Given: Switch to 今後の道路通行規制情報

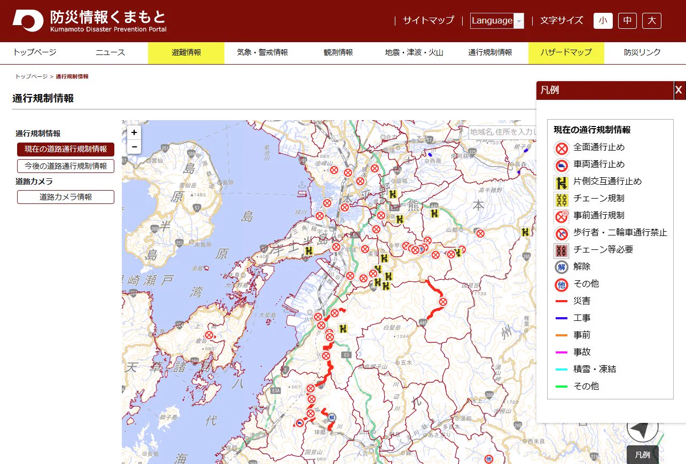Looking at the screenshot, I should point(66,166).
